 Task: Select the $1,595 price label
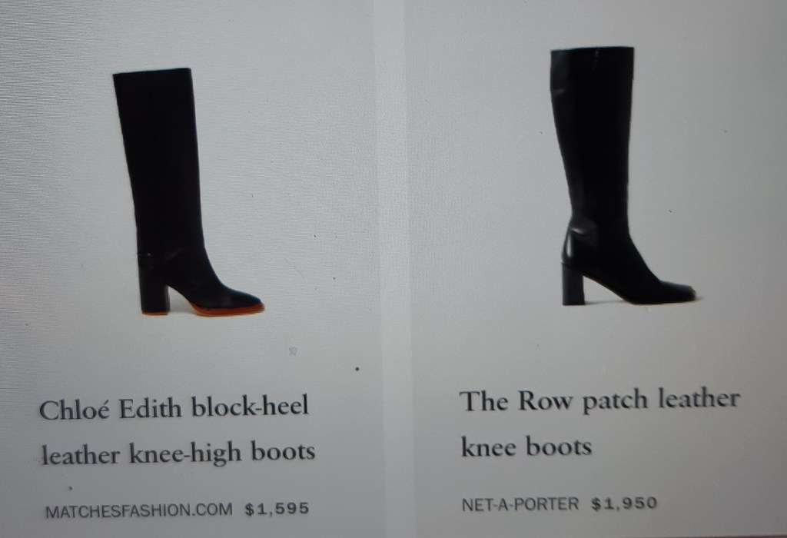click(277, 509)
